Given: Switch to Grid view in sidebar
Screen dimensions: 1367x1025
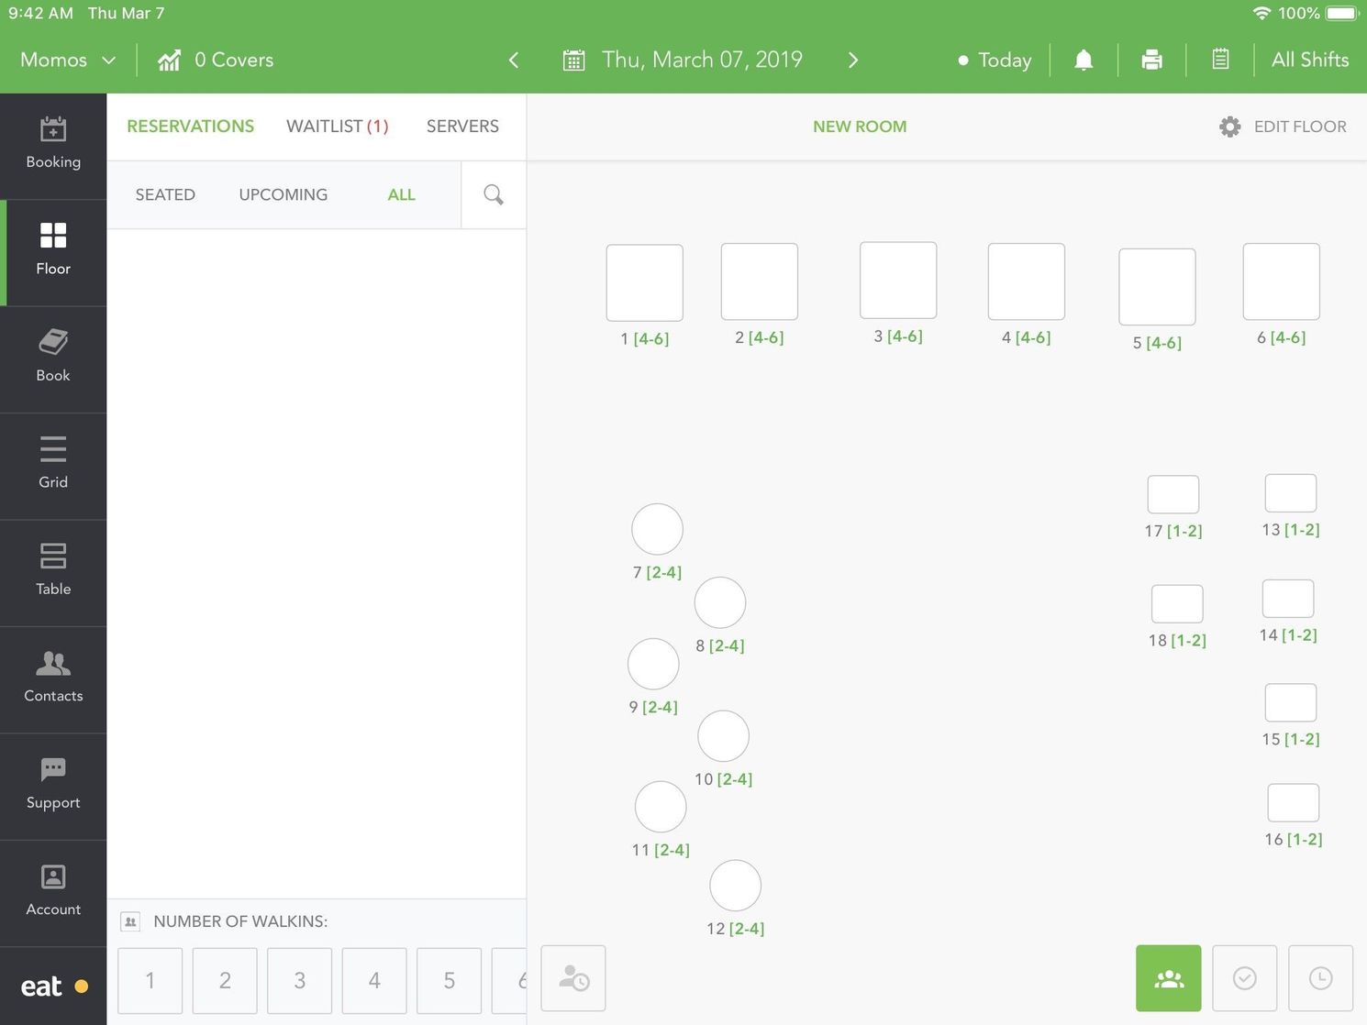Looking at the screenshot, I should click(x=53, y=465).
